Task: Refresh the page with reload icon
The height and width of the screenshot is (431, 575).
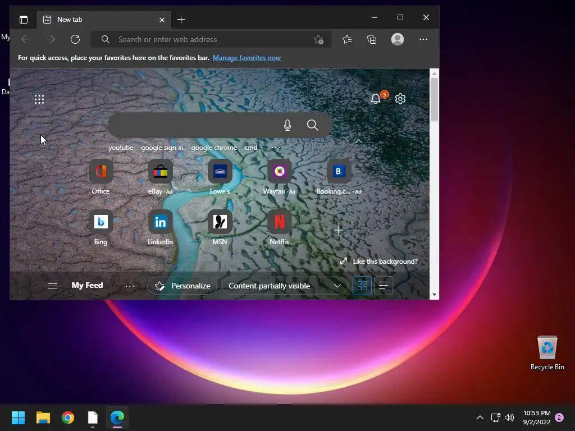Action: coord(75,39)
